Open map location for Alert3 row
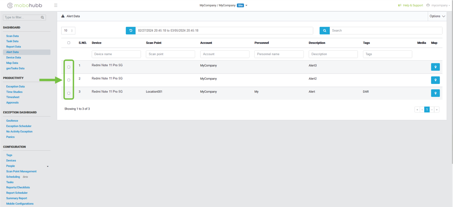The image size is (453, 207). [x=435, y=67]
